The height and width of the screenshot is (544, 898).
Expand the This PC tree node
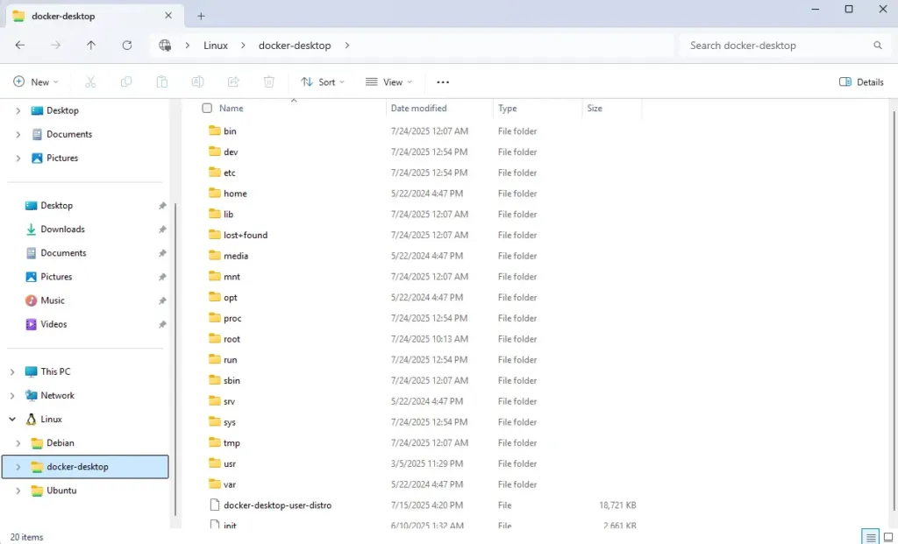point(12,371)
